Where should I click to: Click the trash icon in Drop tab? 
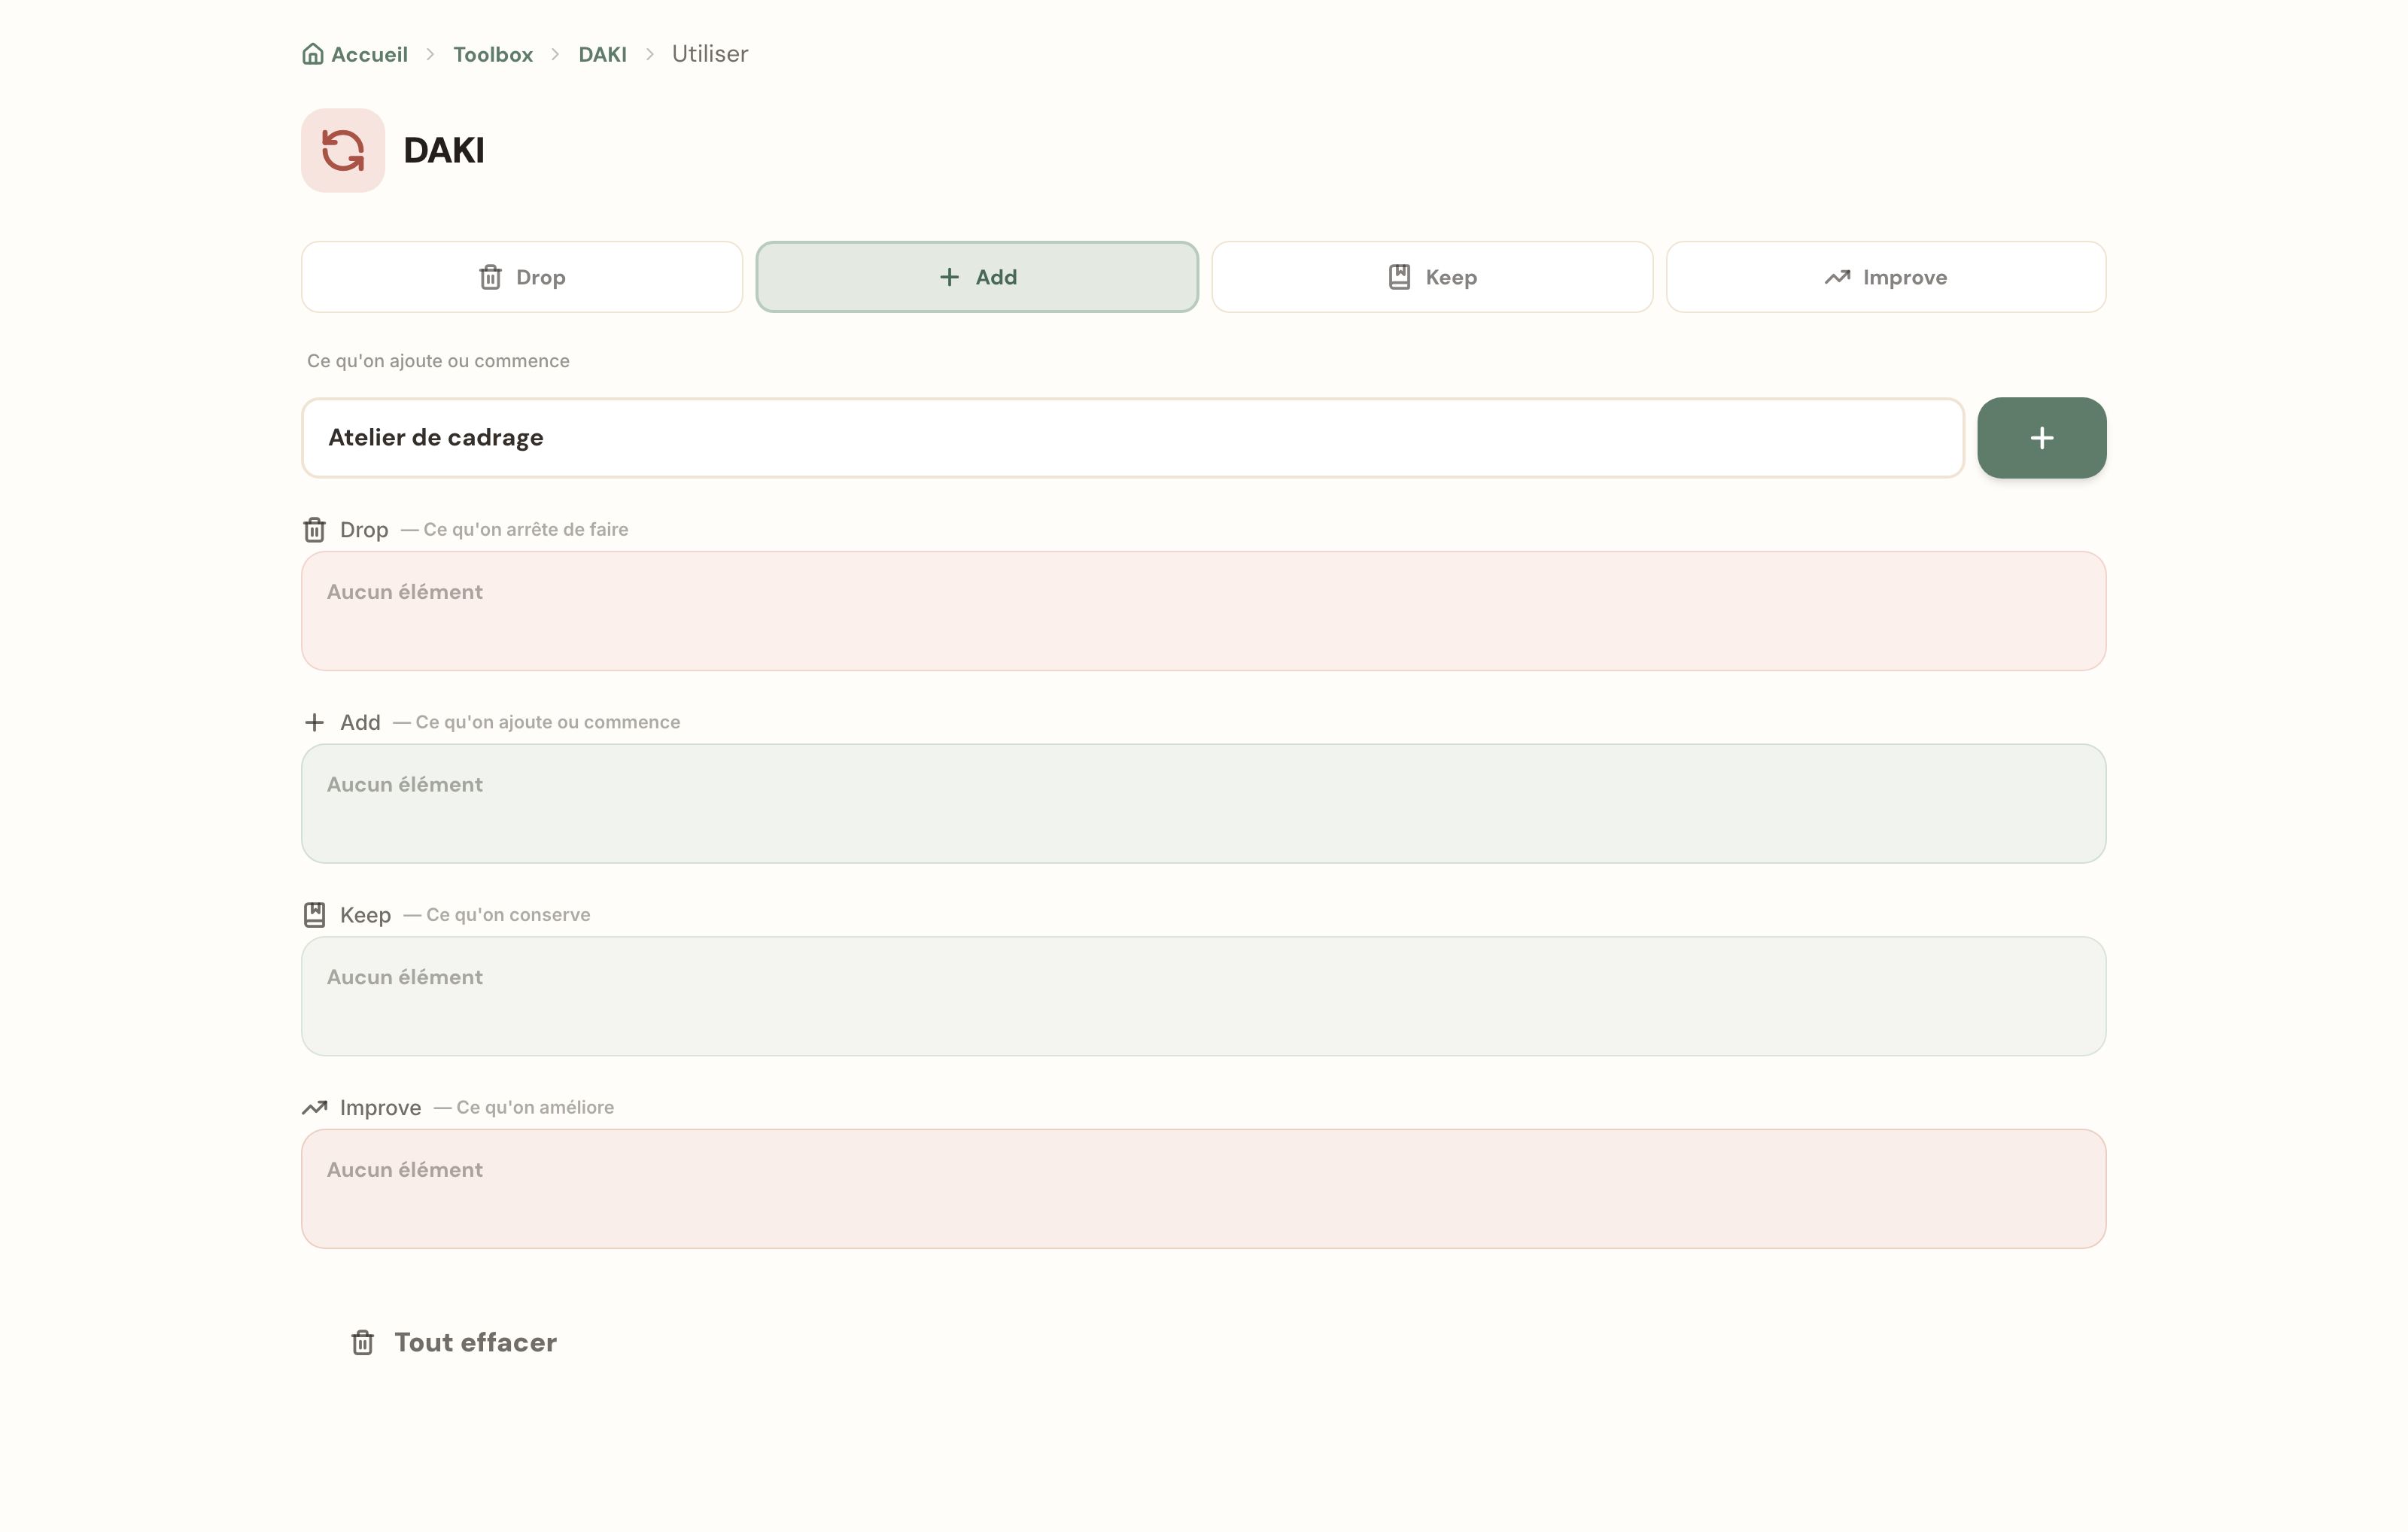pyautogui.click(x=490, y=277)
